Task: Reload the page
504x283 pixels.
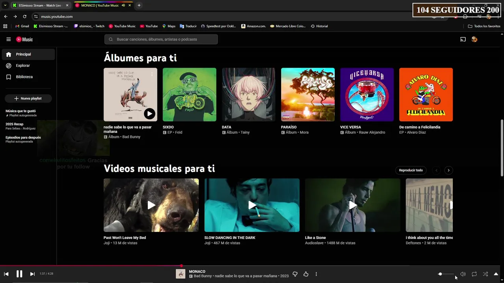Action: [24, 17]
